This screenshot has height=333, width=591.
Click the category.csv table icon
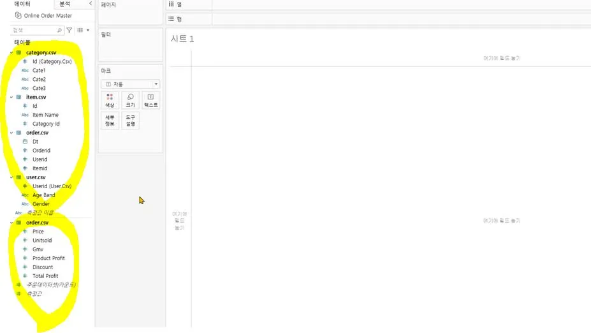(x=18, y=52)
